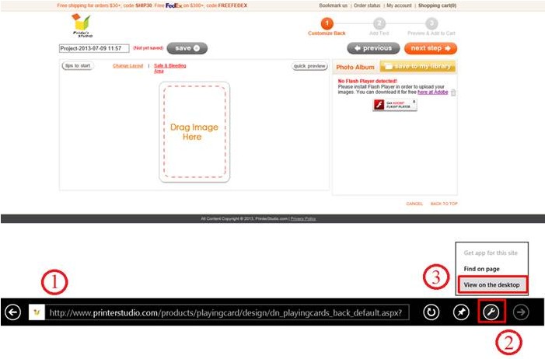The image size is (545, 359).
Task: Click the tips to start button
Action: pyautogui.click(x=77, y=66)
